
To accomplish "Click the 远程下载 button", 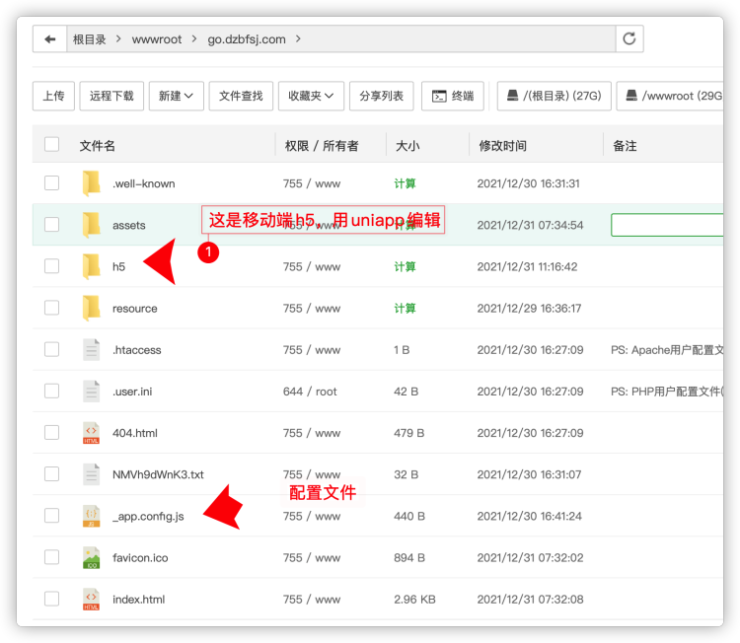I will (x=111, y=96).
